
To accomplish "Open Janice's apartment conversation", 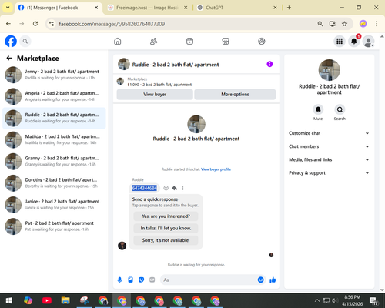I will (x=54, y=205).
